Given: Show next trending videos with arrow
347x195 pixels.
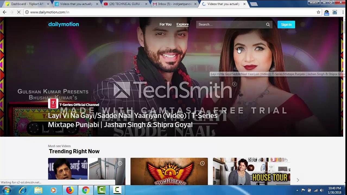Looking at the screenshot, I should pos(298,180).
